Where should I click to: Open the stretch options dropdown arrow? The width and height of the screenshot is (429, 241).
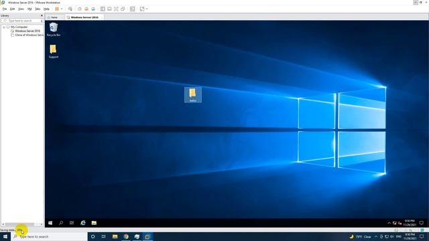coord(147,9)
